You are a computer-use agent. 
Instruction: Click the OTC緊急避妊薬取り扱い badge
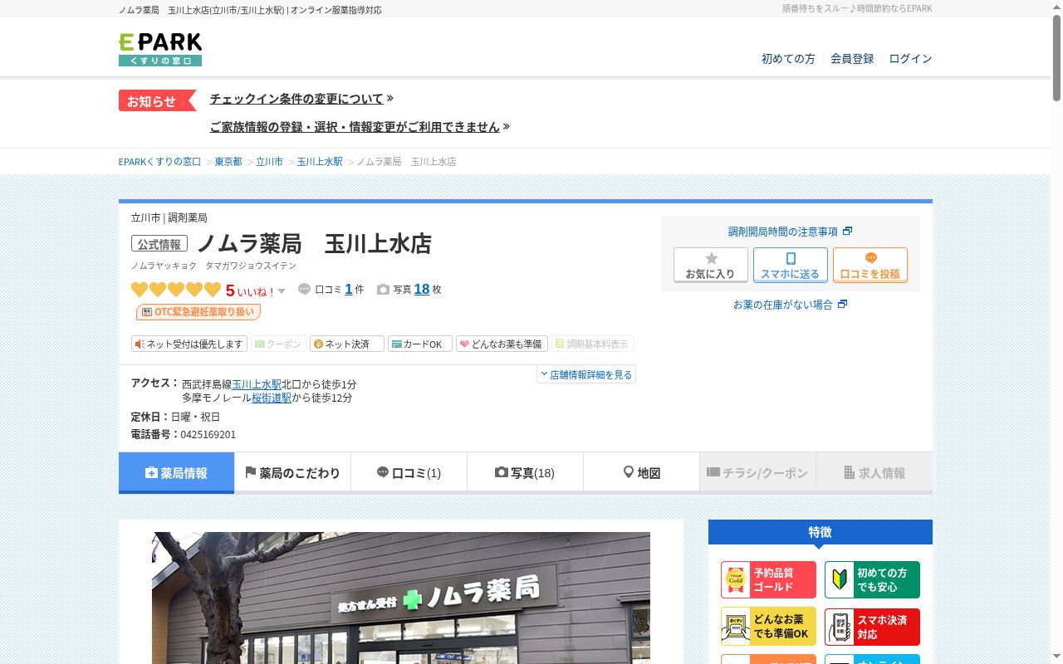[x=198, y=312]
